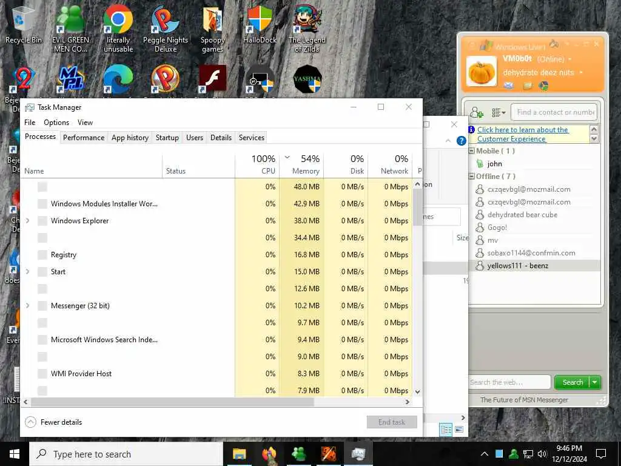Focus the Search the web field in Messenger
The height and width of the screenshot is (466, 621).
coord(509,382)
